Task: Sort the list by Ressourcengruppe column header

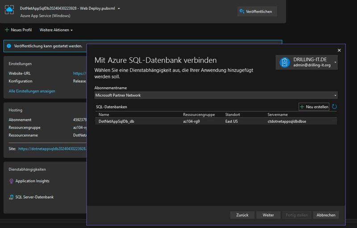Action: click(x=199, y=114)
